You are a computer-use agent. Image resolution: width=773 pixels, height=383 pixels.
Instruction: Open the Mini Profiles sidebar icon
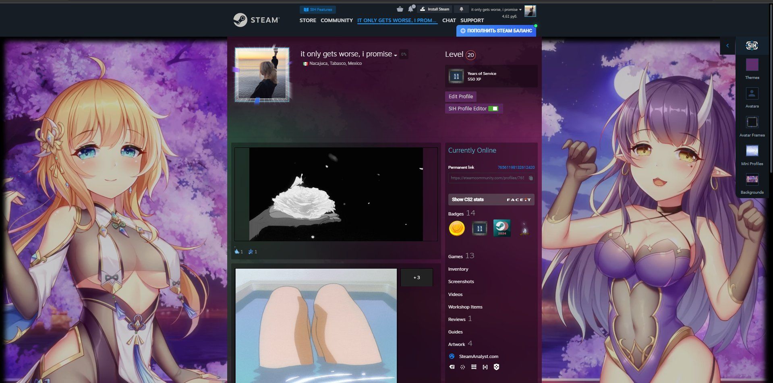(x=752, y=151)
